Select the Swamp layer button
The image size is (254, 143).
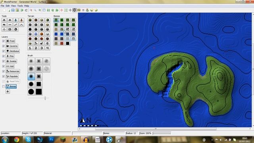click(12, 61)
